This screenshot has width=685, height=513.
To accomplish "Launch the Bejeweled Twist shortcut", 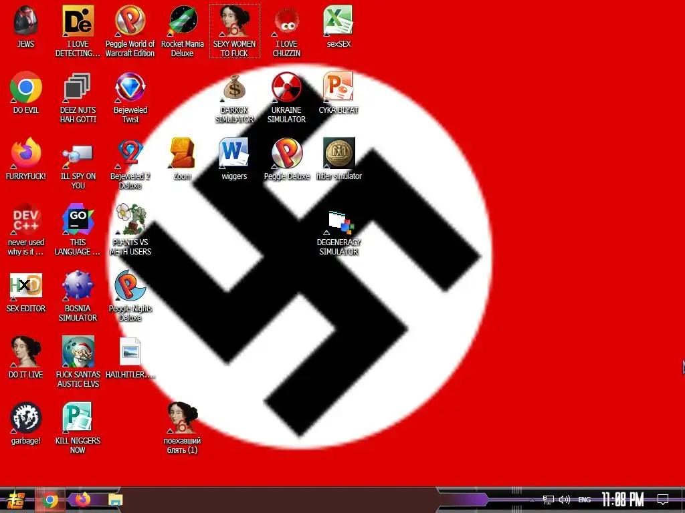I will tap(130, 88).
